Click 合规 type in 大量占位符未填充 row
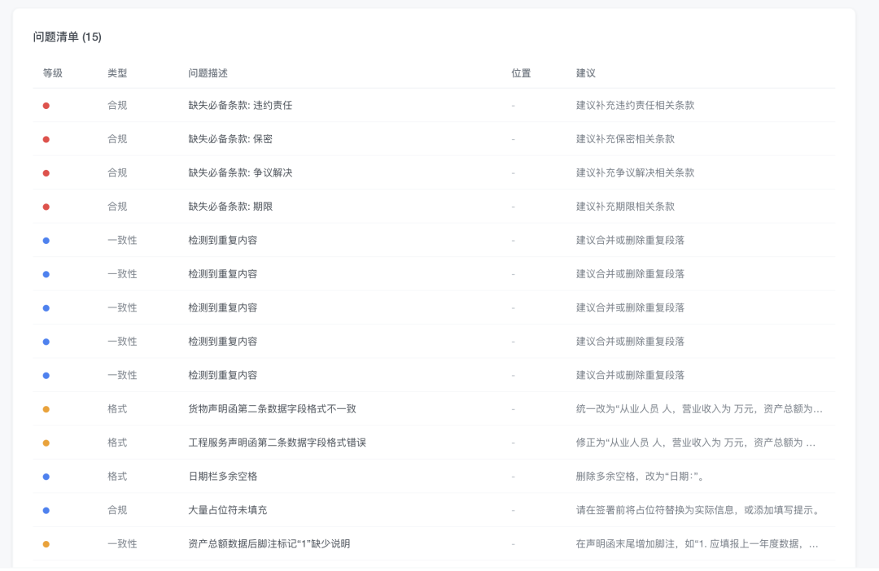This screenshot has width=879, height=571. click(117, 510)
